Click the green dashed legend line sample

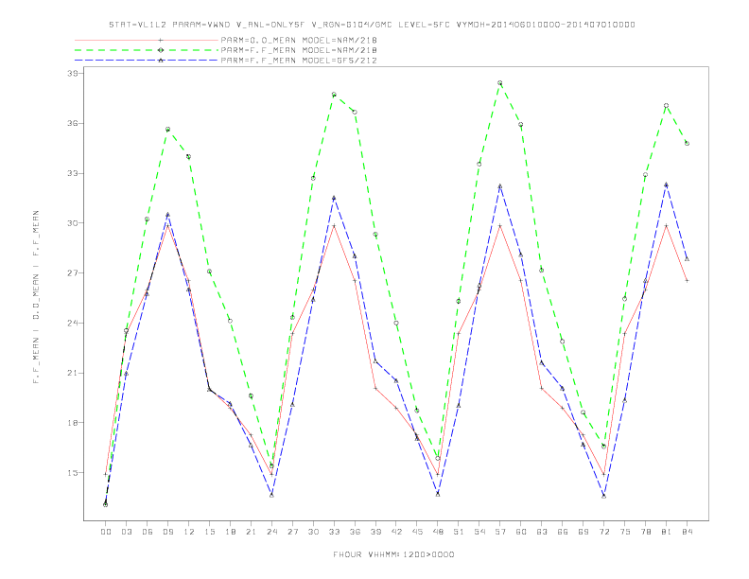click(147, 50)
